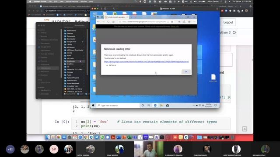Open the Virtual Machines folder in Finder list
This screenshot has height=157, width=280.
[73, 83]
